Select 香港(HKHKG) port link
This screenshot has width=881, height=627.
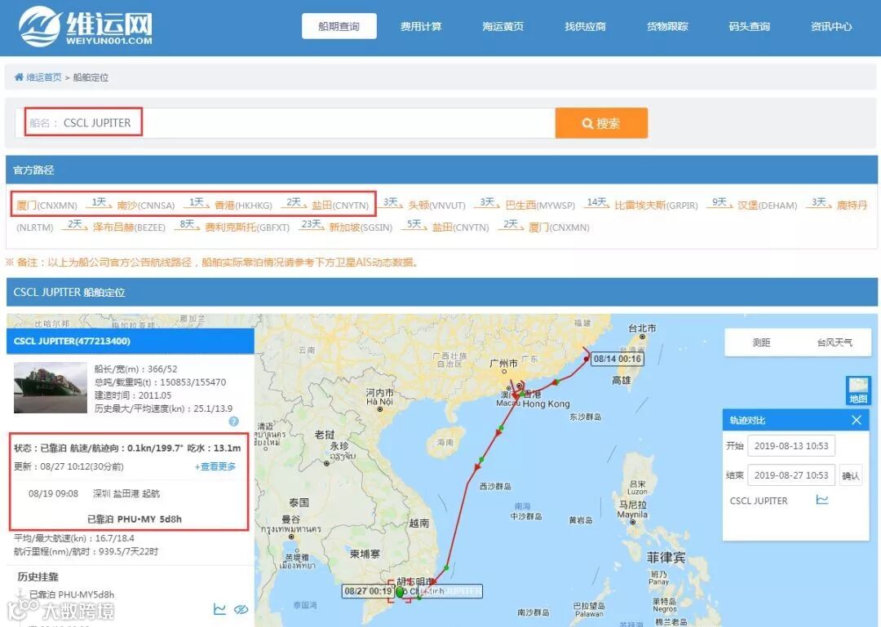(243, 205)
